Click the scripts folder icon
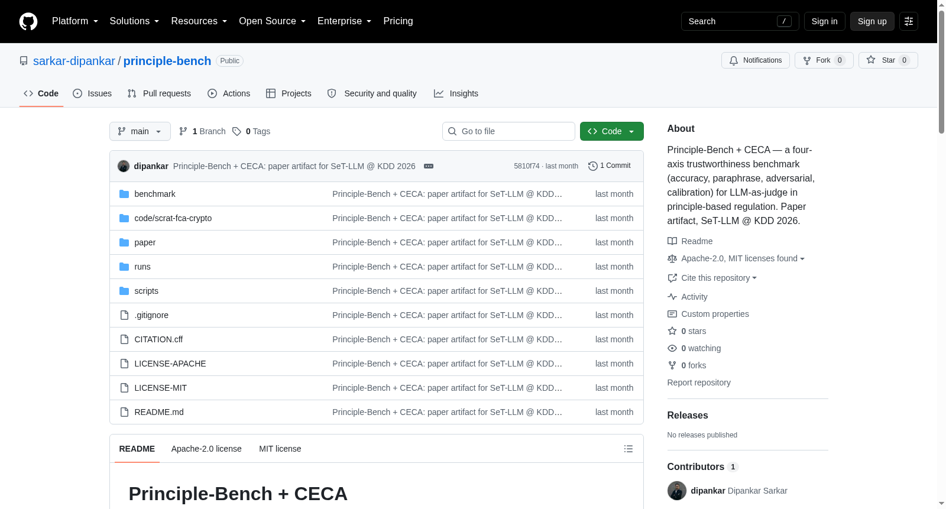 pyautogui.click(x=124, y=291)
